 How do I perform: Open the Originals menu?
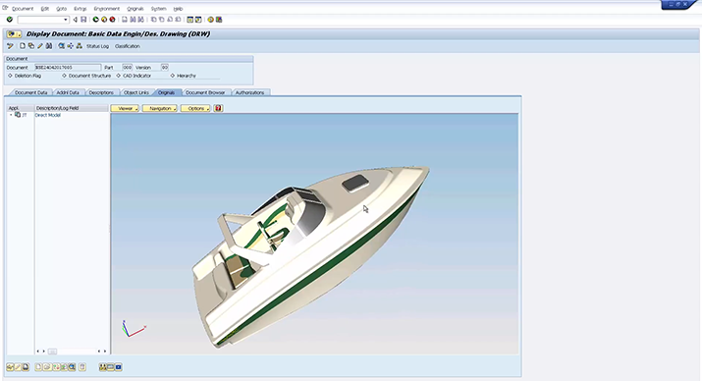(135, 9)
